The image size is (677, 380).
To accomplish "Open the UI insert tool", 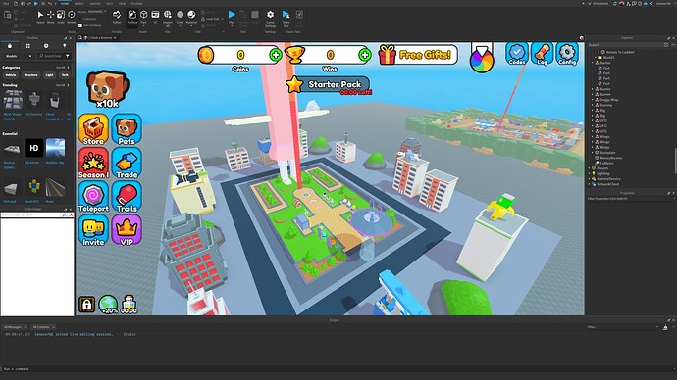I will pos(155,17).
